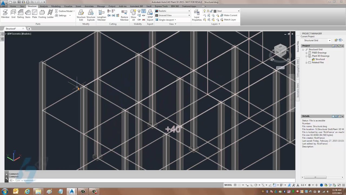Screen dimensions: 346x195
Task: Click the Match Layer button
Action: coord(228,20)
